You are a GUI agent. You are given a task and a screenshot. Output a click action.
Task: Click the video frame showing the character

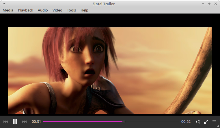click(110, 70)
